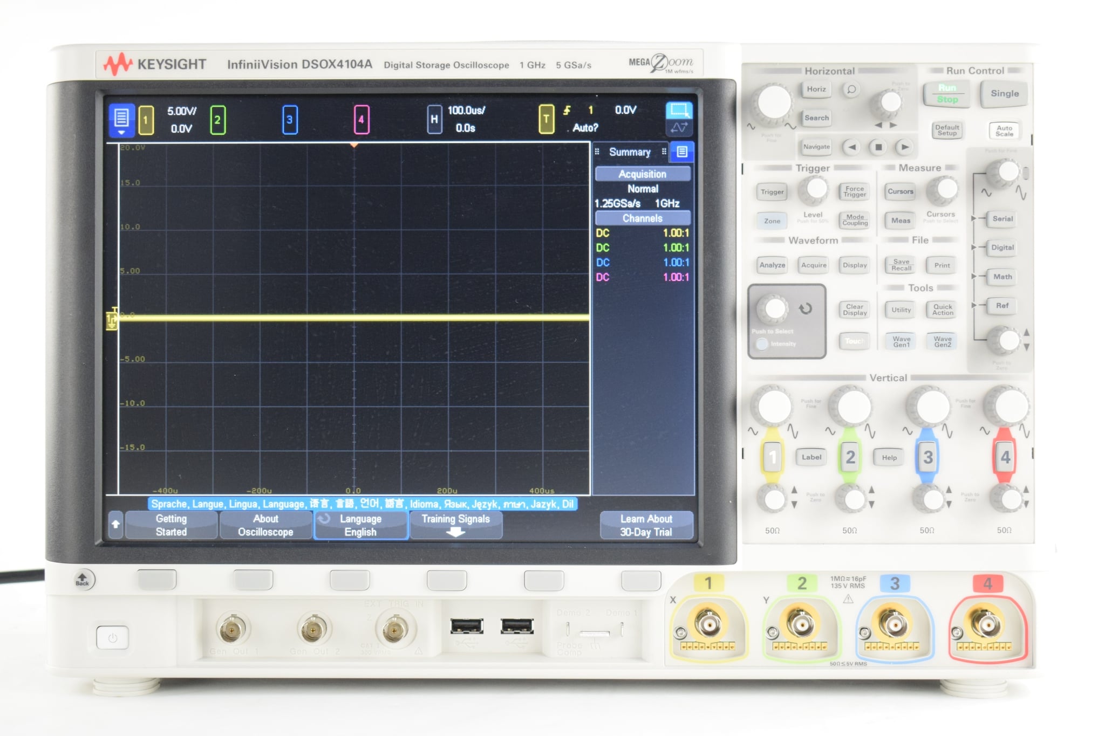Click the navigate forward arrow button

point(905,147)
